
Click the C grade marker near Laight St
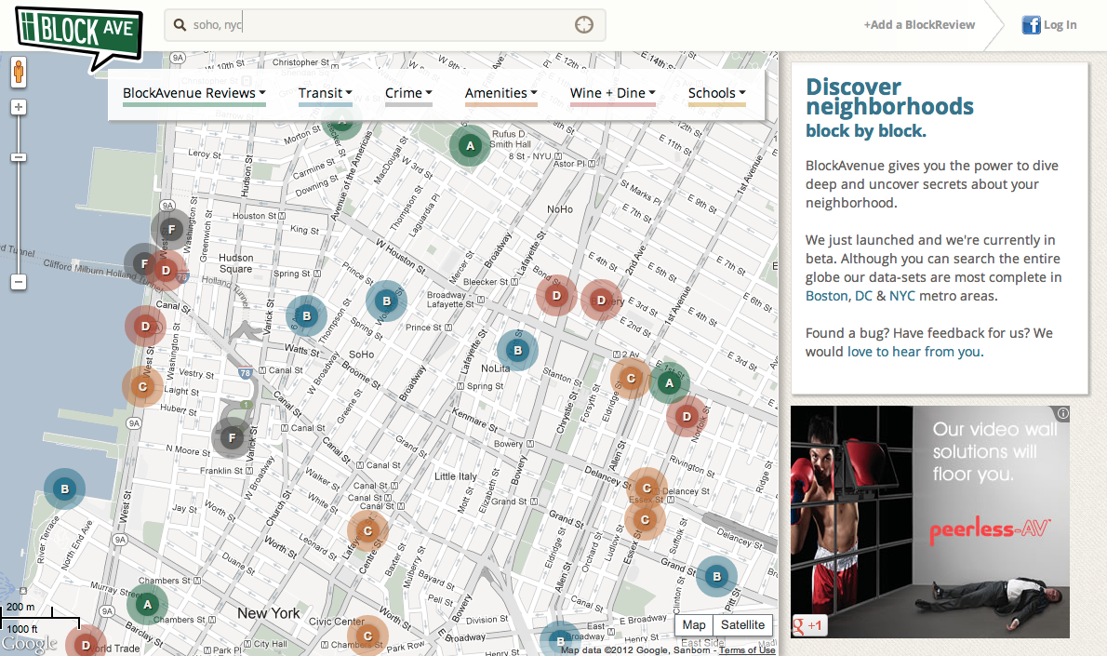point(142,386)
